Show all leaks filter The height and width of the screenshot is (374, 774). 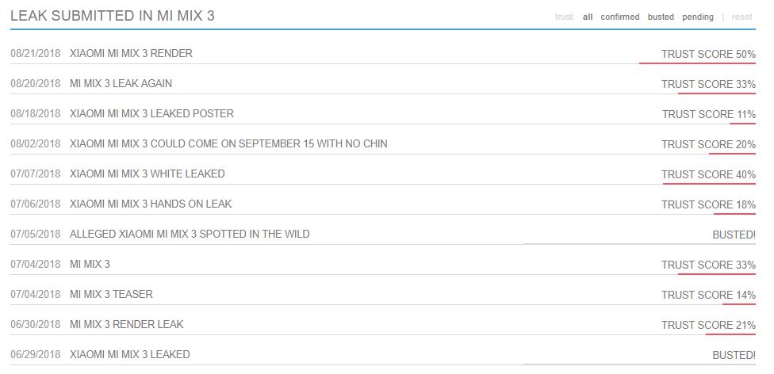point(588,17)
